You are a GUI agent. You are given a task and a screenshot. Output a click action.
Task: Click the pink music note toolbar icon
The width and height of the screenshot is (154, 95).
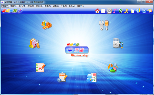pos(115,11)
